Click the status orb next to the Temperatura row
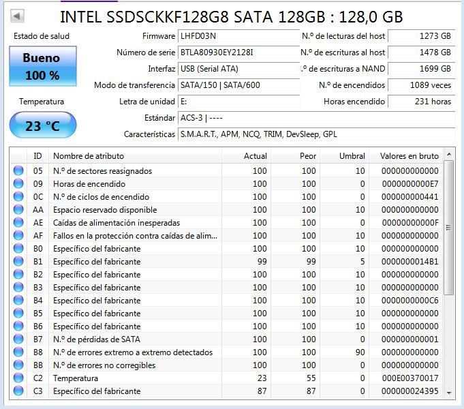This screenshot has height=409, width=464. click(x=18, y=378)
